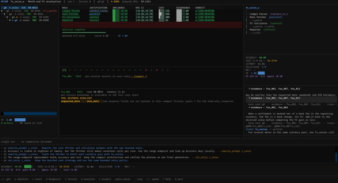Collapse the g3 generation tree arrow

tap(7, 17)
